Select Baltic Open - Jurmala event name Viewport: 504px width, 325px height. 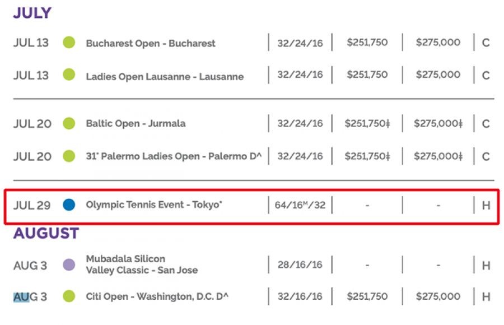(x=136, y=123)
